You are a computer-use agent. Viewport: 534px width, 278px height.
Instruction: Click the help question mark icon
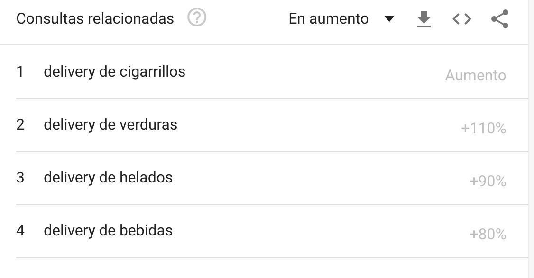(197, 18)
